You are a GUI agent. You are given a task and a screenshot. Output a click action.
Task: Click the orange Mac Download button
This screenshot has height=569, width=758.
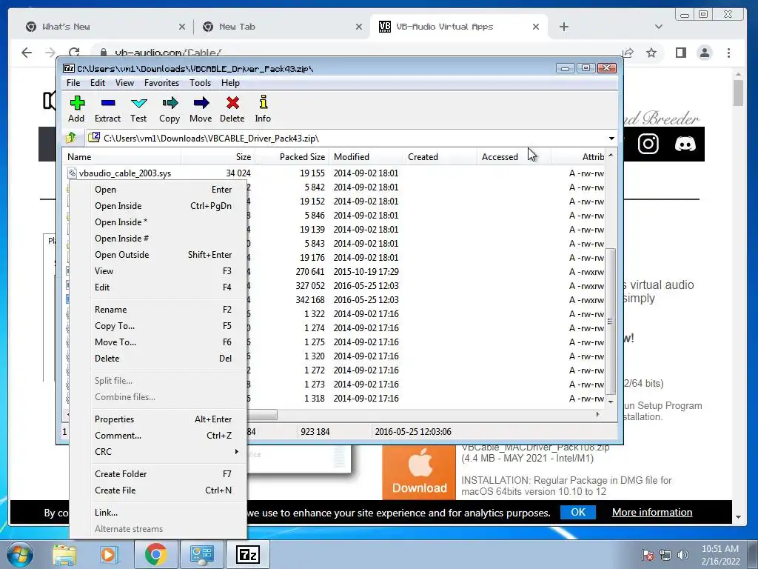pos(419,472)
